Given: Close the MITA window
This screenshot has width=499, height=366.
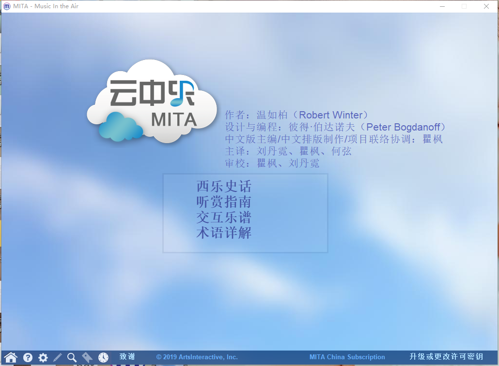Looking at the screenshot, I should tap(486, 6).
